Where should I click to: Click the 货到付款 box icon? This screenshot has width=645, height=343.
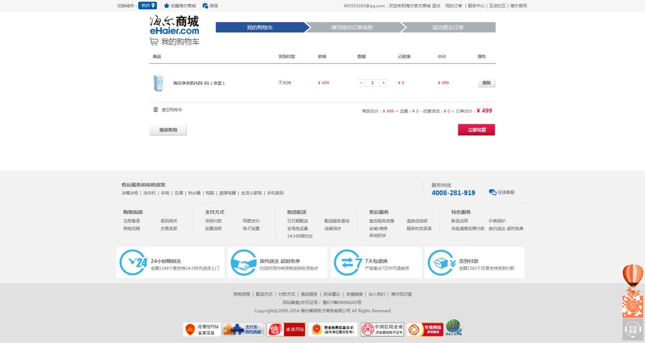pos(441,262)
